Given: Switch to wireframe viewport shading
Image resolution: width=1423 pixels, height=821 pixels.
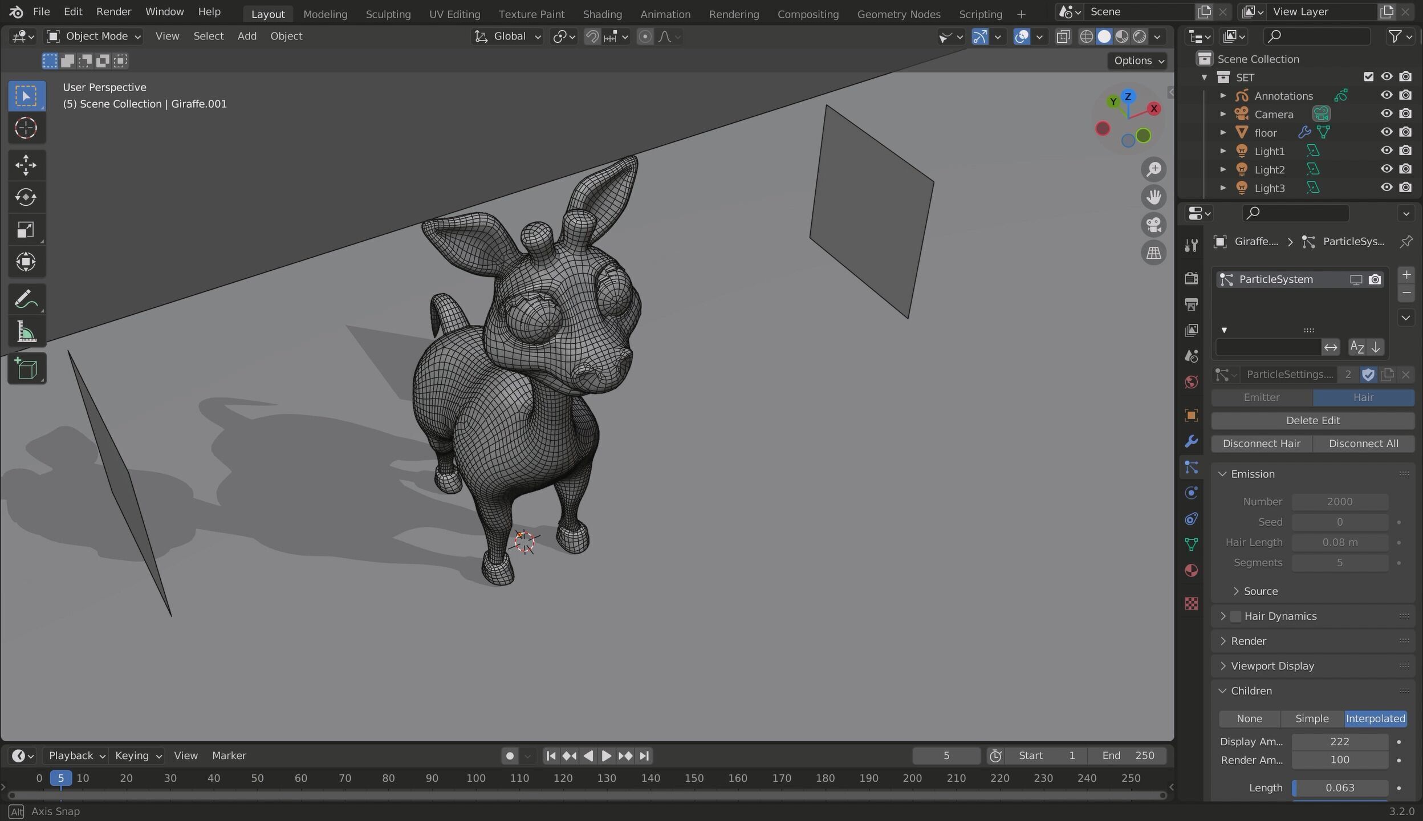Looking at the screenshot, I should (1087, 36).
